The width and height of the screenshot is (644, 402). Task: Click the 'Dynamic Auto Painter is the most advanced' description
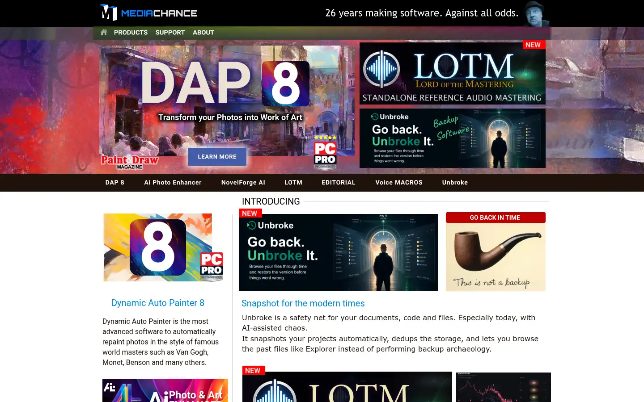pos(161,342)
